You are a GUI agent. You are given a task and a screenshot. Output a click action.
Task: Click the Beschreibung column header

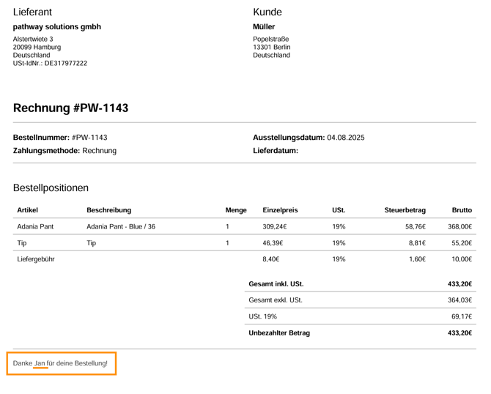click(108, 210)
